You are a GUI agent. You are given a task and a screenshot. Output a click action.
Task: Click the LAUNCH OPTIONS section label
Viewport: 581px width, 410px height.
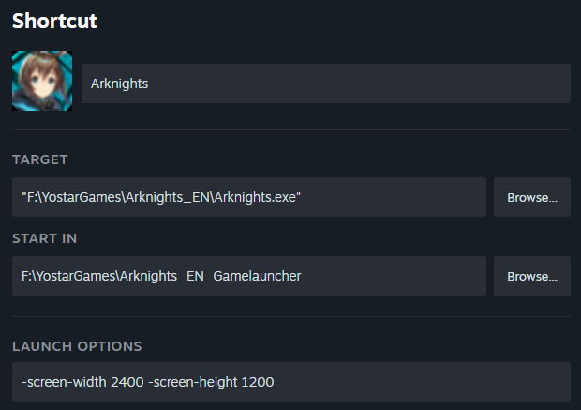(x=77, y=346)
